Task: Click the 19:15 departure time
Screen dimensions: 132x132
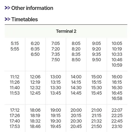Action: [x=56, y=116]
